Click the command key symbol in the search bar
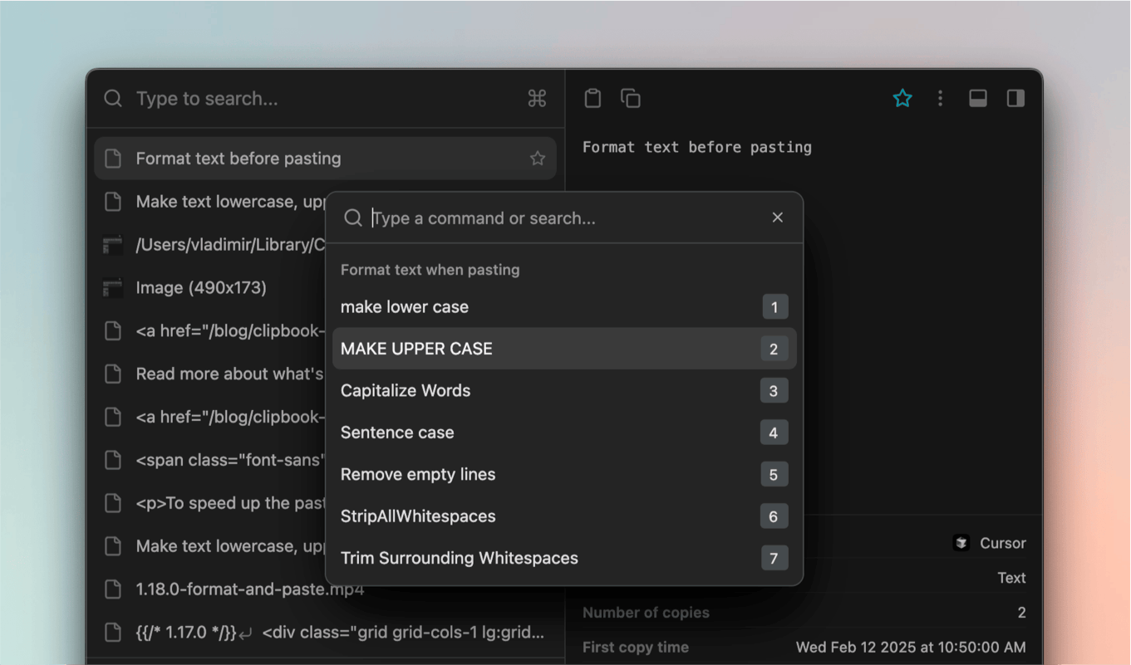The width and height of the screenshot is (1131, 665). 536,98
